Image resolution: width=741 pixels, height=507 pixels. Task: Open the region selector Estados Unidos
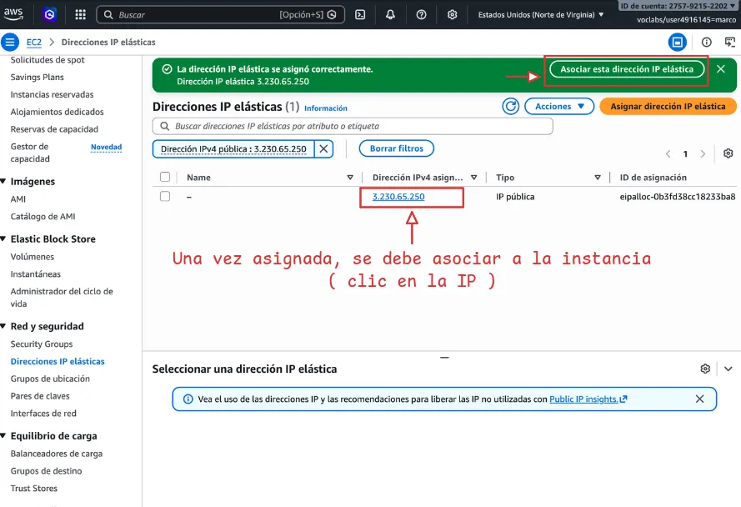pos(541,15)
